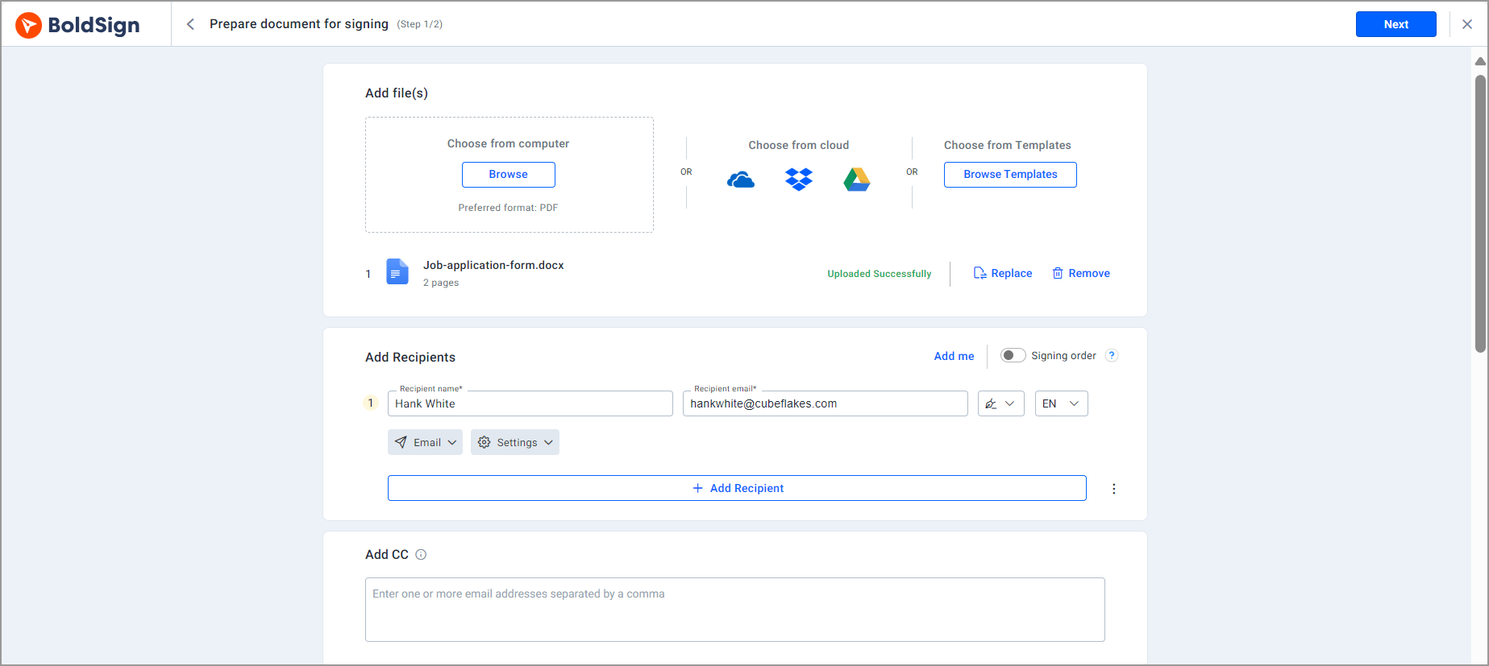Click the Job-application-form.docx file name

coord(493,265)
